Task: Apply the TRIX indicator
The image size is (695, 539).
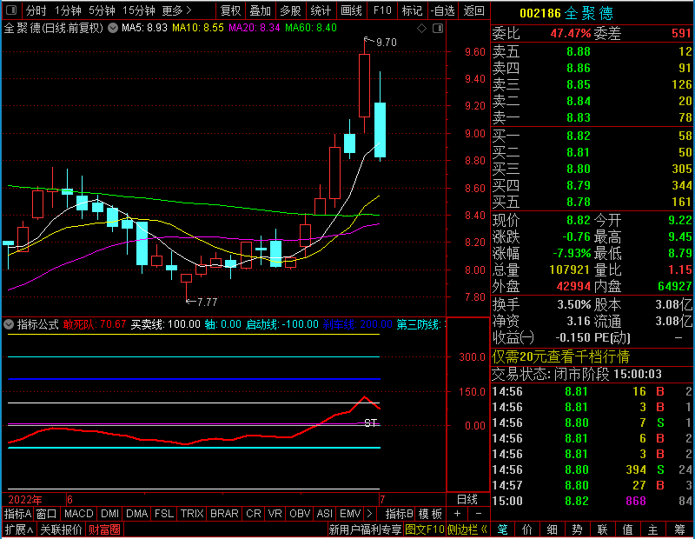Action: point(192,514)
